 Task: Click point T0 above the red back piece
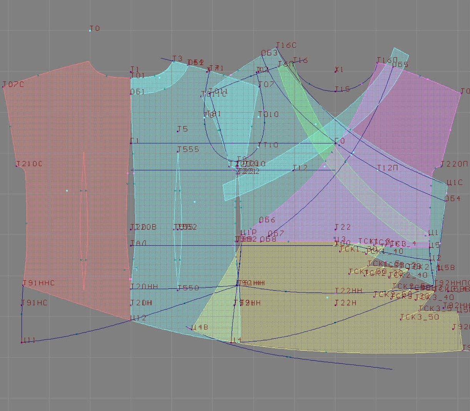(x=90, y=30)
